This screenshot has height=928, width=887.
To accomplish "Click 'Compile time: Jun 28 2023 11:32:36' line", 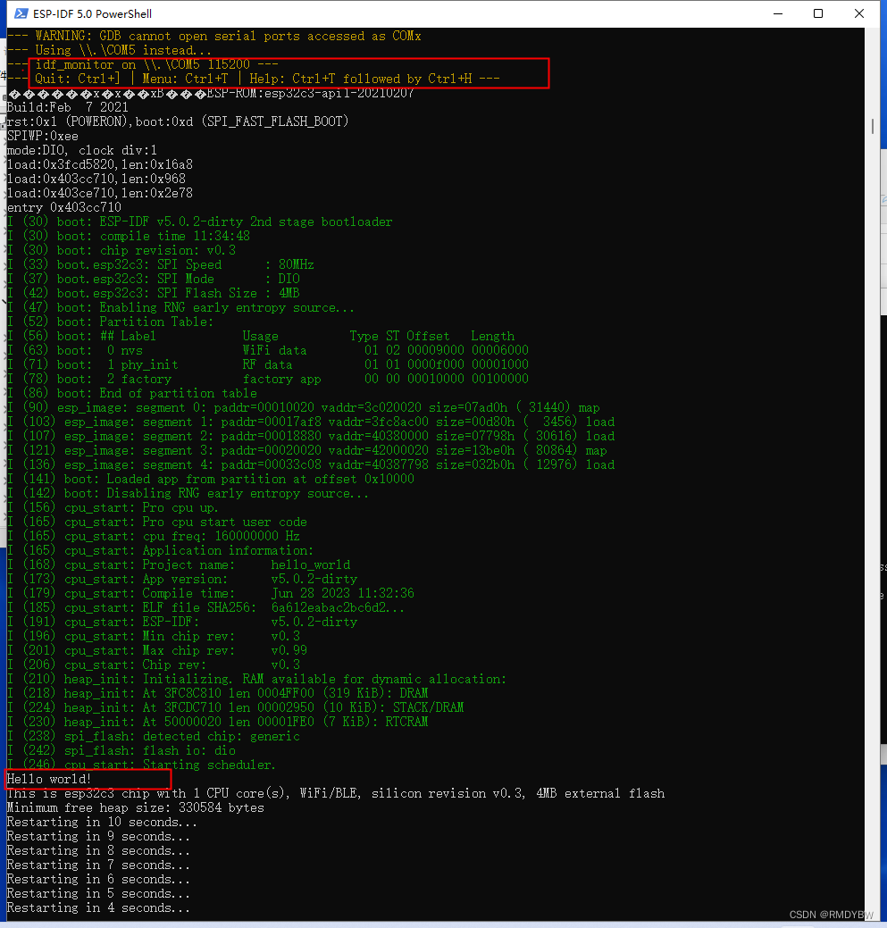I will [210, 594].
